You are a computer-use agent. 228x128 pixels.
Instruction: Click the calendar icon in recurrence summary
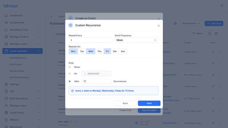72,91
